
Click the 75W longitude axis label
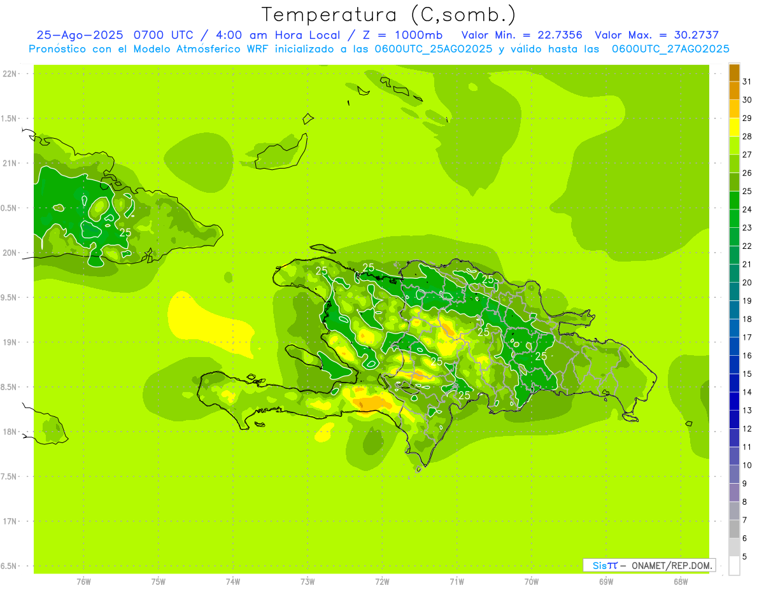[159, 581]
